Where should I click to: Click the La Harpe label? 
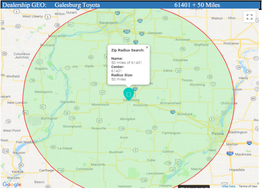click(65, 148)
